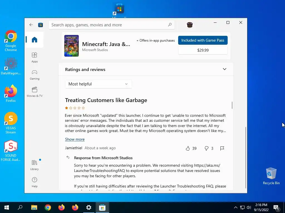Click reviewer name Jamiethiel

73,148
